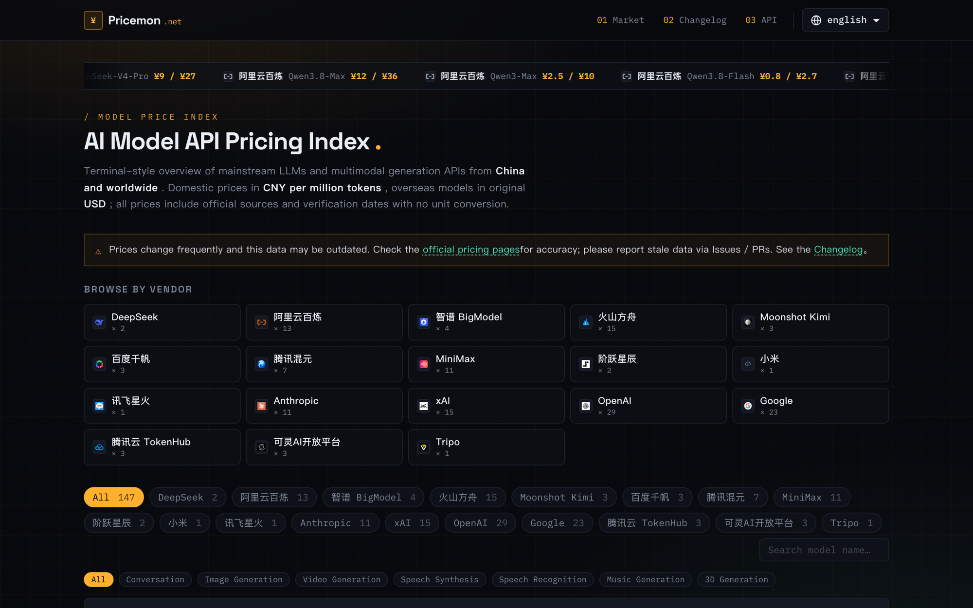Filter by Tripo 1 chip
Viewport: 973px width, 608px height.
851,523
